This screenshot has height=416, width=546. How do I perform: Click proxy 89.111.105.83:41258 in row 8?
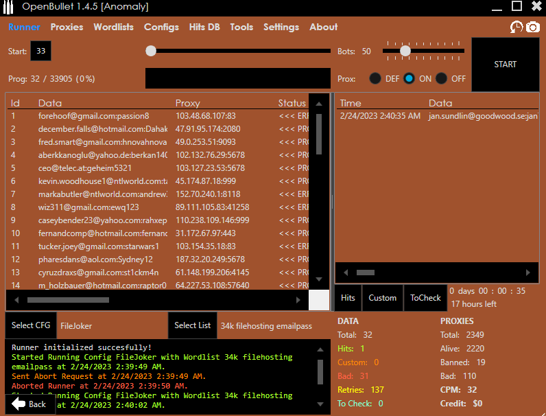(x=213, y=207)
